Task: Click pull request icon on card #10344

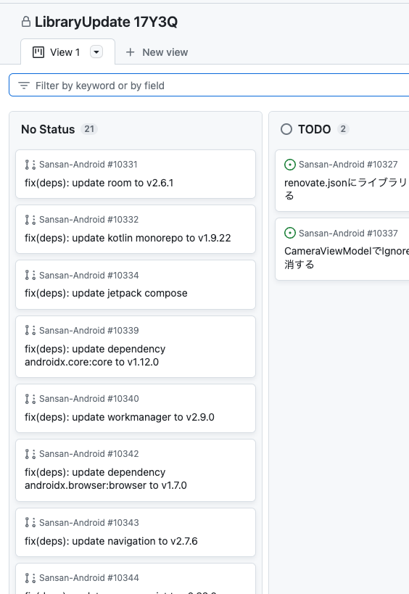Action: pos(30,578)
